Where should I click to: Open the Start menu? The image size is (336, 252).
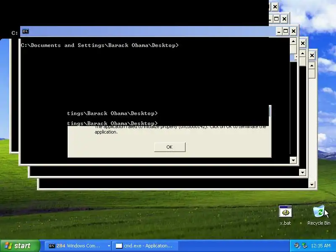pos(20,246)
